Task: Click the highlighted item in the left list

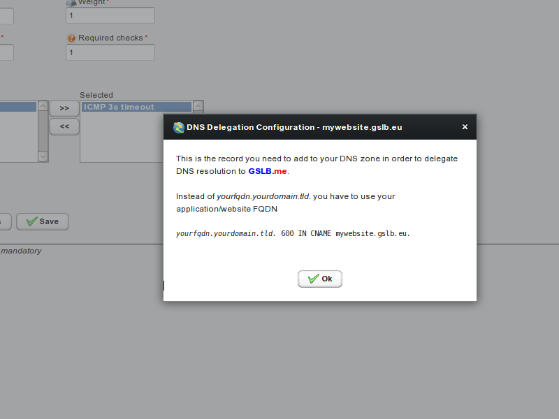Action: tap(18, 107)
